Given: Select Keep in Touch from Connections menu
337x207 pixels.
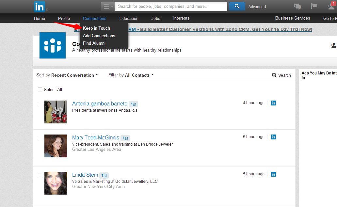Looking at the screenshot, I should coord(96,28).
